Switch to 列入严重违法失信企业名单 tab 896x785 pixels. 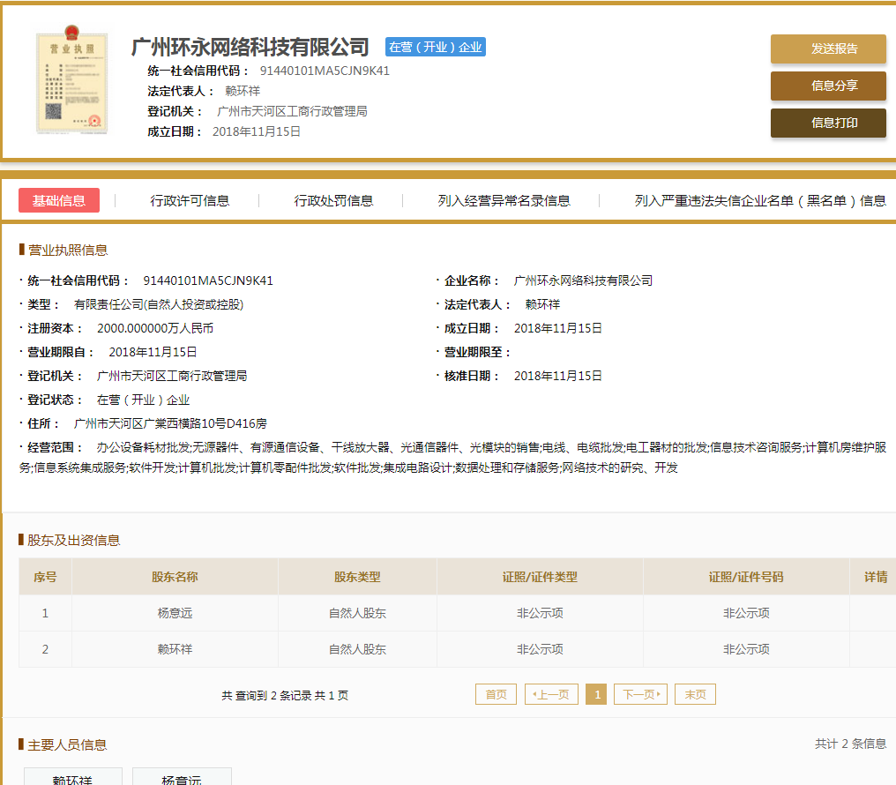coord(759,200)
